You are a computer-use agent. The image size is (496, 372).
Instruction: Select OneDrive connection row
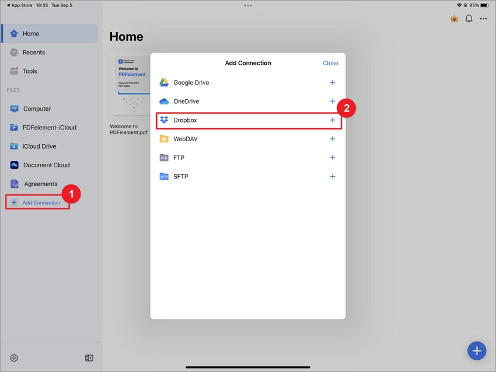point(248,101)
